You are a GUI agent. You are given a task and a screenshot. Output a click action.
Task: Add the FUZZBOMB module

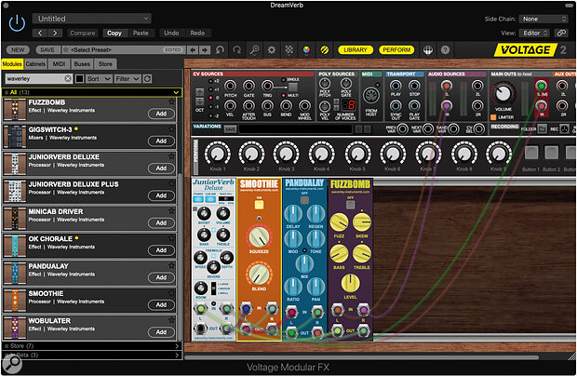coord(161,114)
